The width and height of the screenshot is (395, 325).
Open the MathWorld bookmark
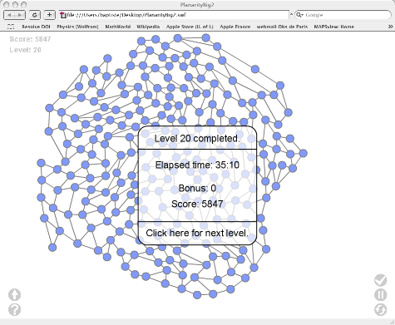pos(118,27)
